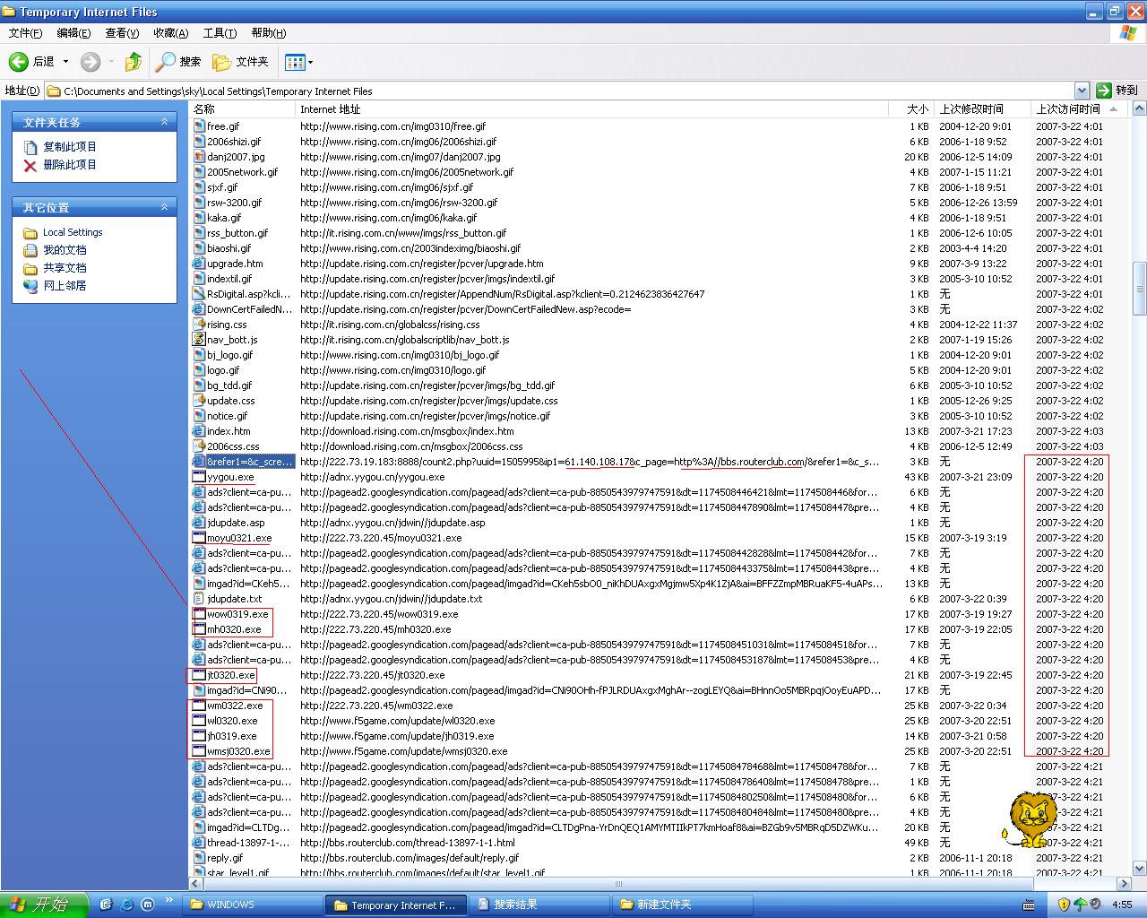Open the Views layout dropdown button
This screenshot has width=1147, height=918.
coord(298,62)
